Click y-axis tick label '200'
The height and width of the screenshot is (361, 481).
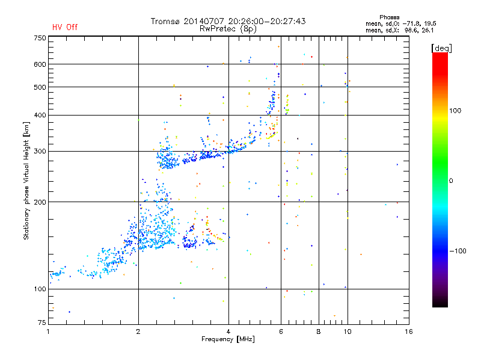pyautogui.click(x=40, y=202)
